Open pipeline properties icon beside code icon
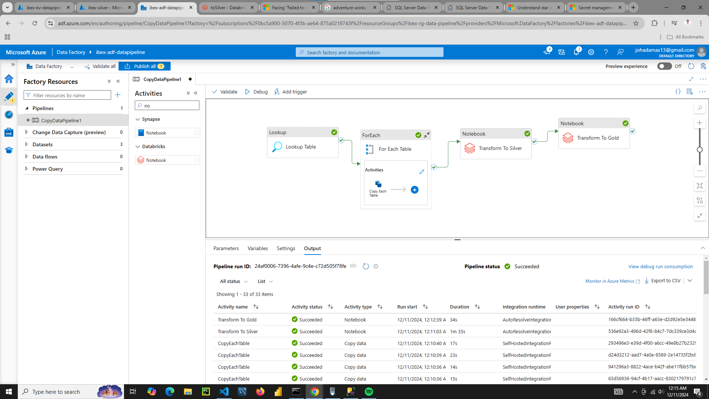Image resolution: width=709 pixels, height=399 pixels. (x=689, y=91)
